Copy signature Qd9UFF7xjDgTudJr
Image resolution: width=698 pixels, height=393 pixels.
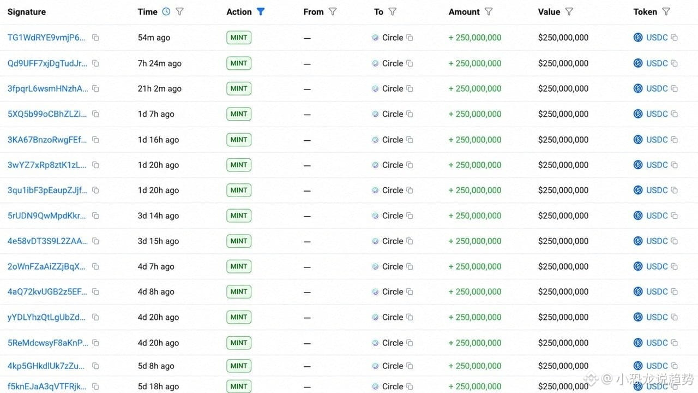tap(95, 63)
